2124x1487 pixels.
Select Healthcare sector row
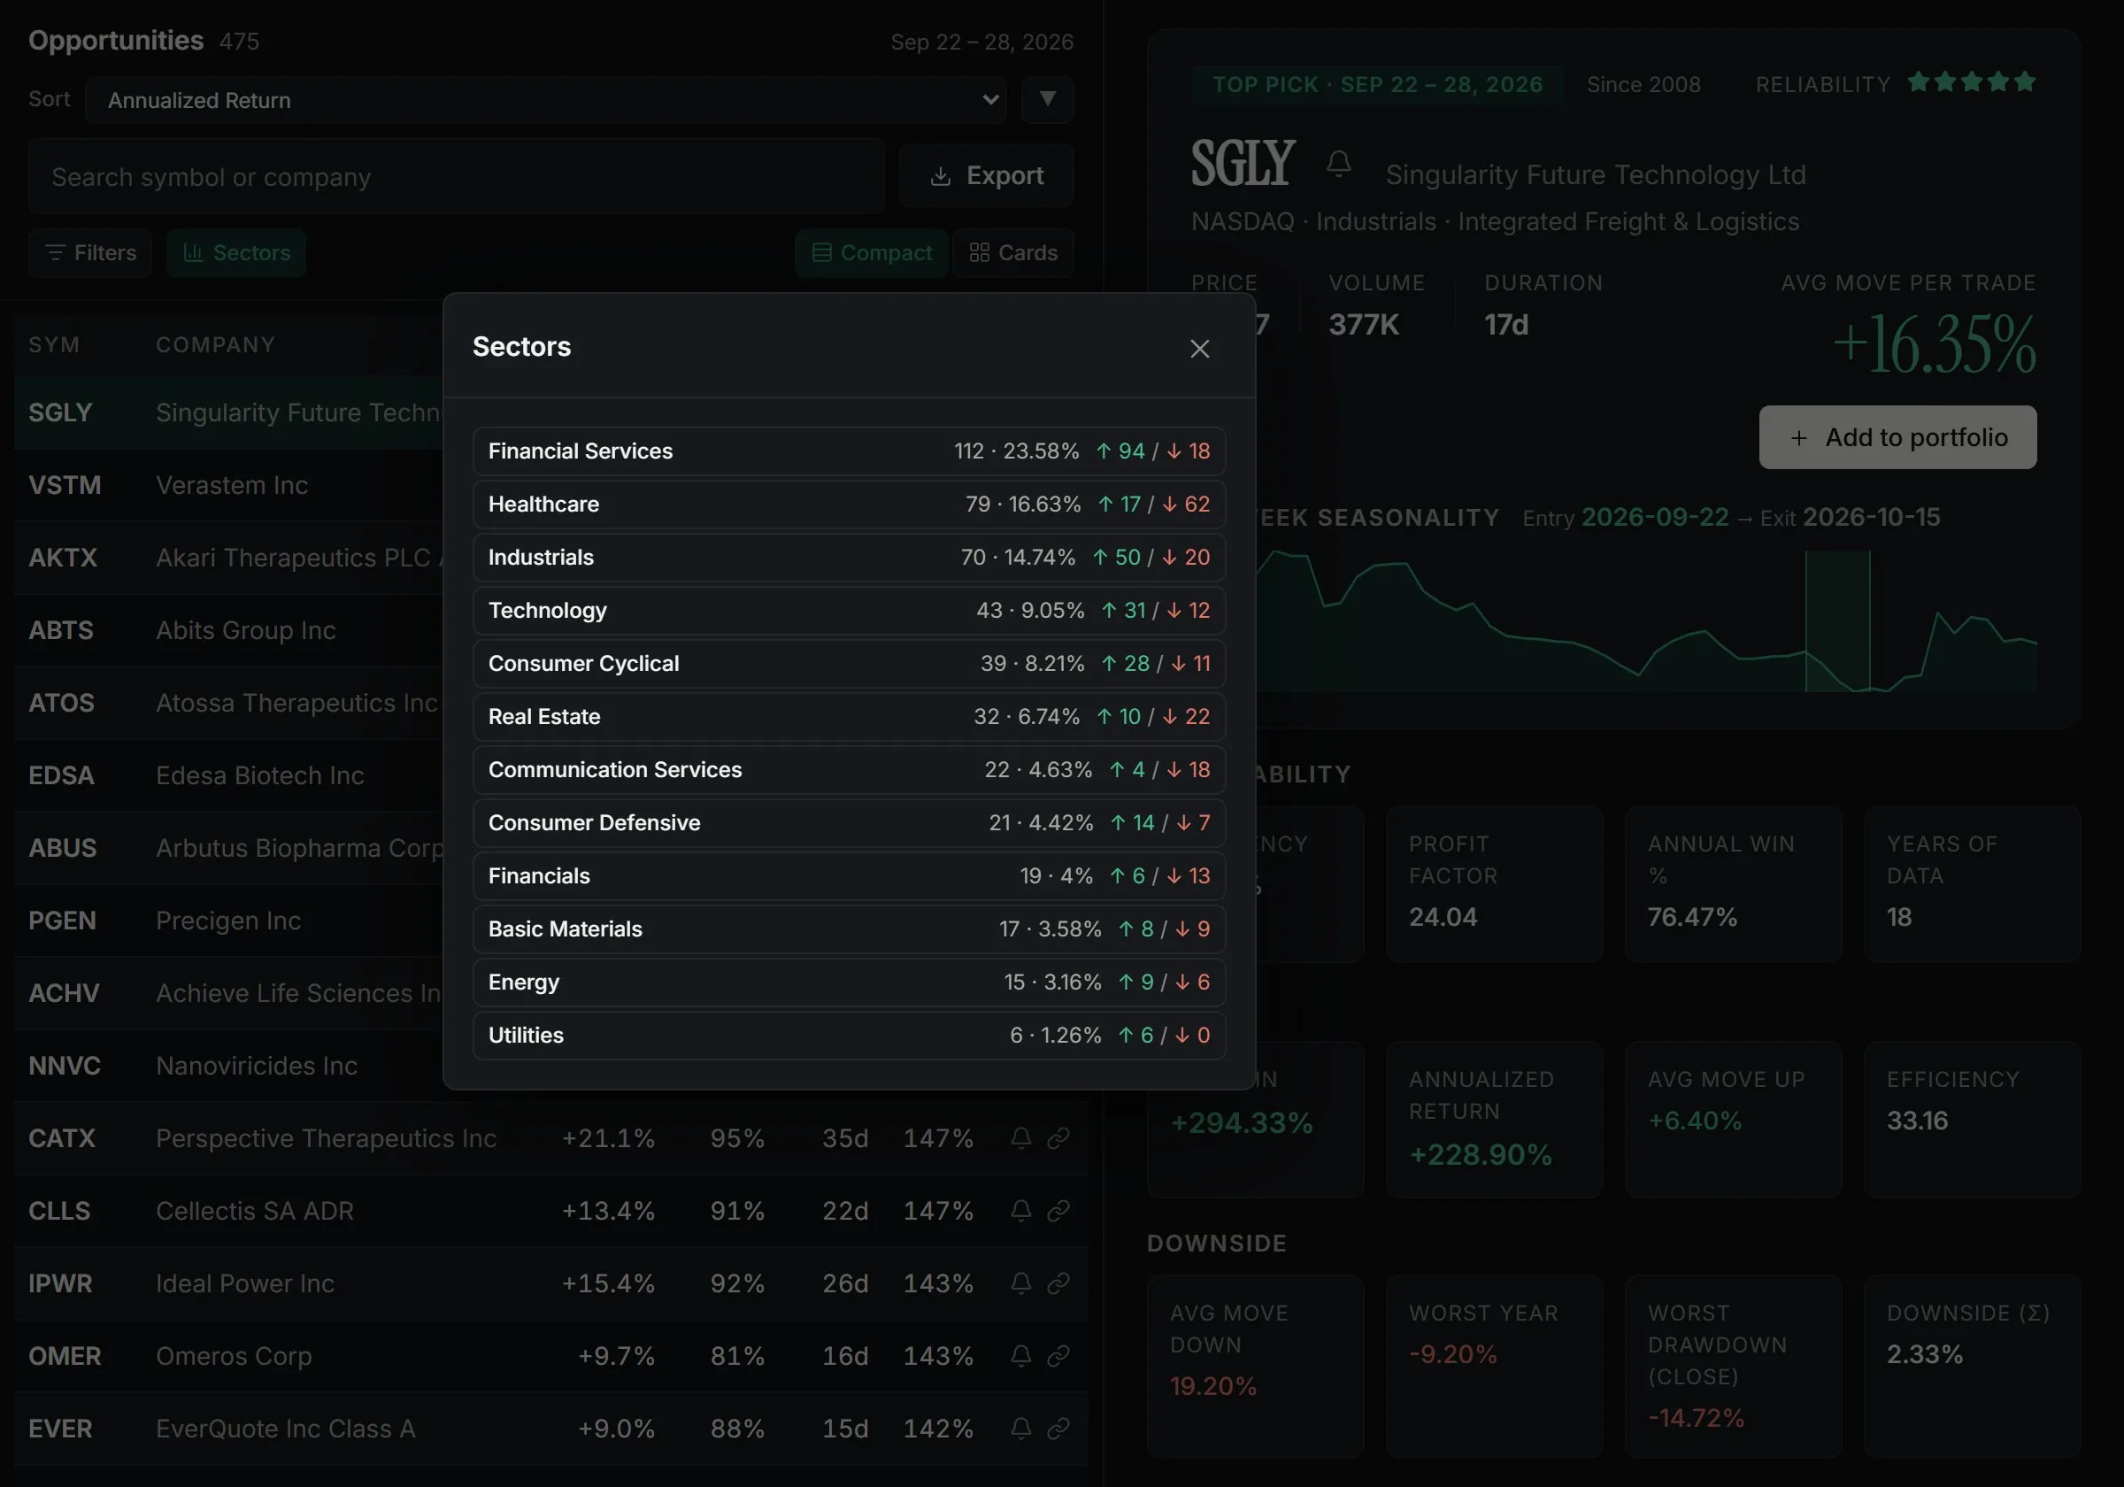[x=849, y=505]
